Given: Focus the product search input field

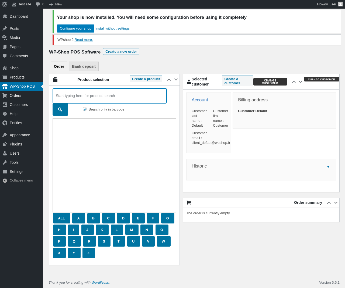Looking at the screenshot, I should coord(110,96).
